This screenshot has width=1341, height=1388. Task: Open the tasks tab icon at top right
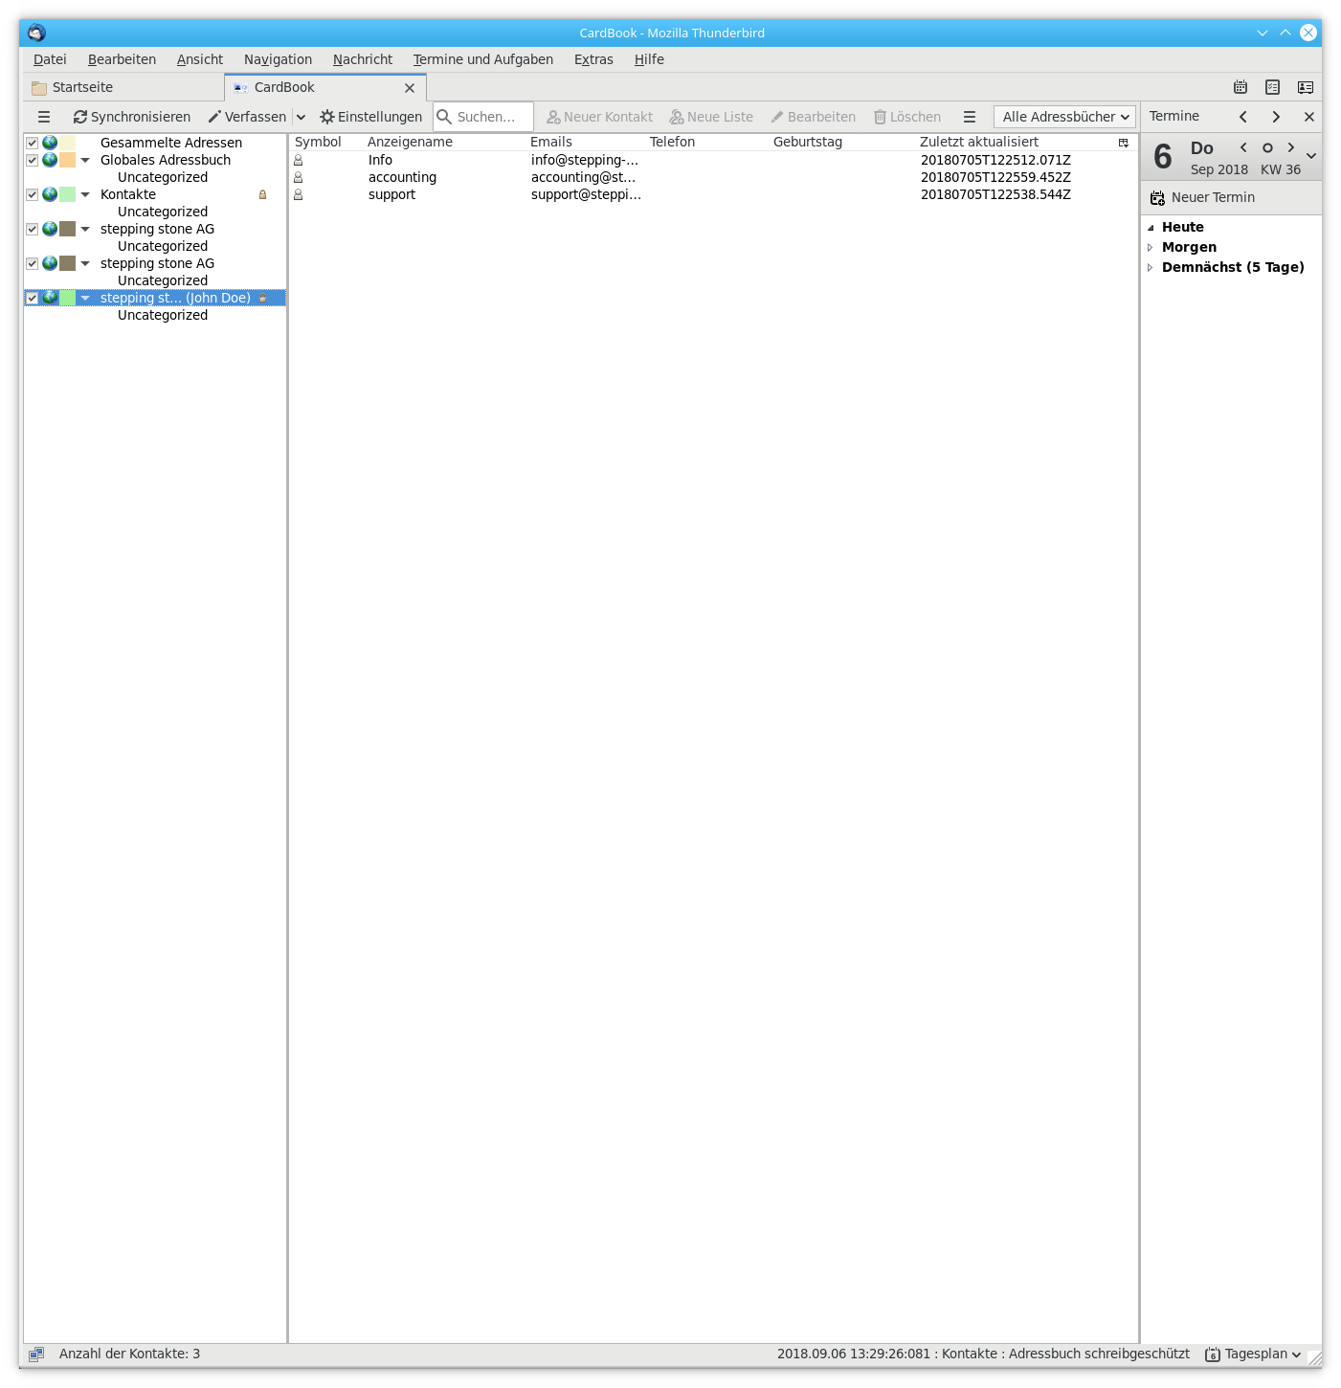click(1272, 87)
